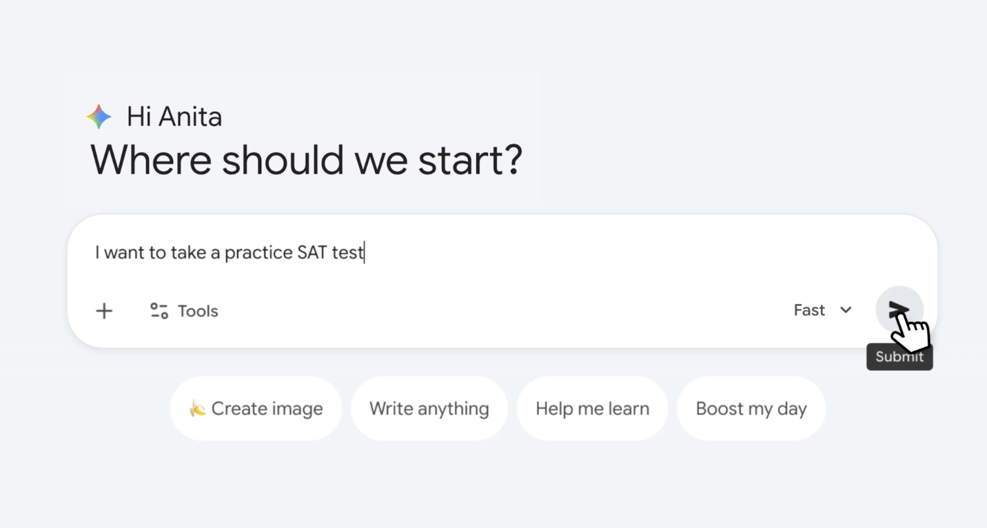Pick the Help me learn chip
Image resolution: width=987 pixels, height=528 pixels.
pos(592,409)
